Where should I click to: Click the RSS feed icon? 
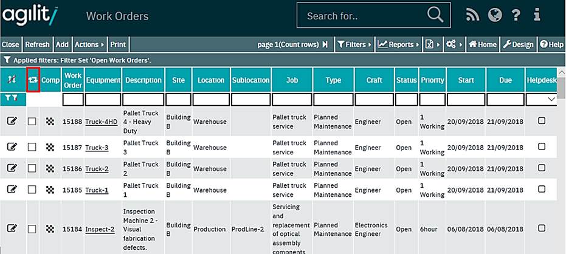tap(474, 15)
